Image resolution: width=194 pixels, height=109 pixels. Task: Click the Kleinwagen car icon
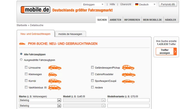(x=53, y=74)
